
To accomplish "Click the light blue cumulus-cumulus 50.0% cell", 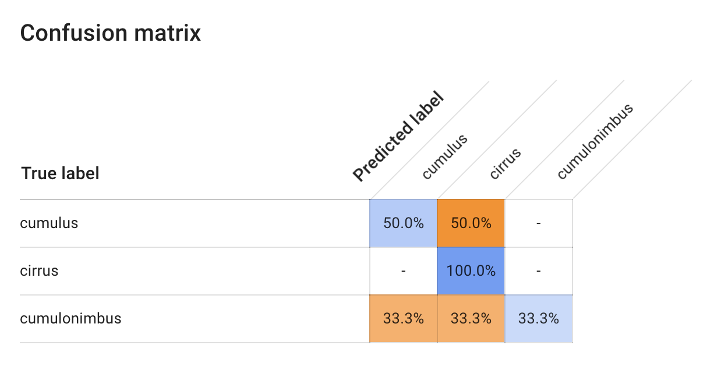I will tap(404, 223).
